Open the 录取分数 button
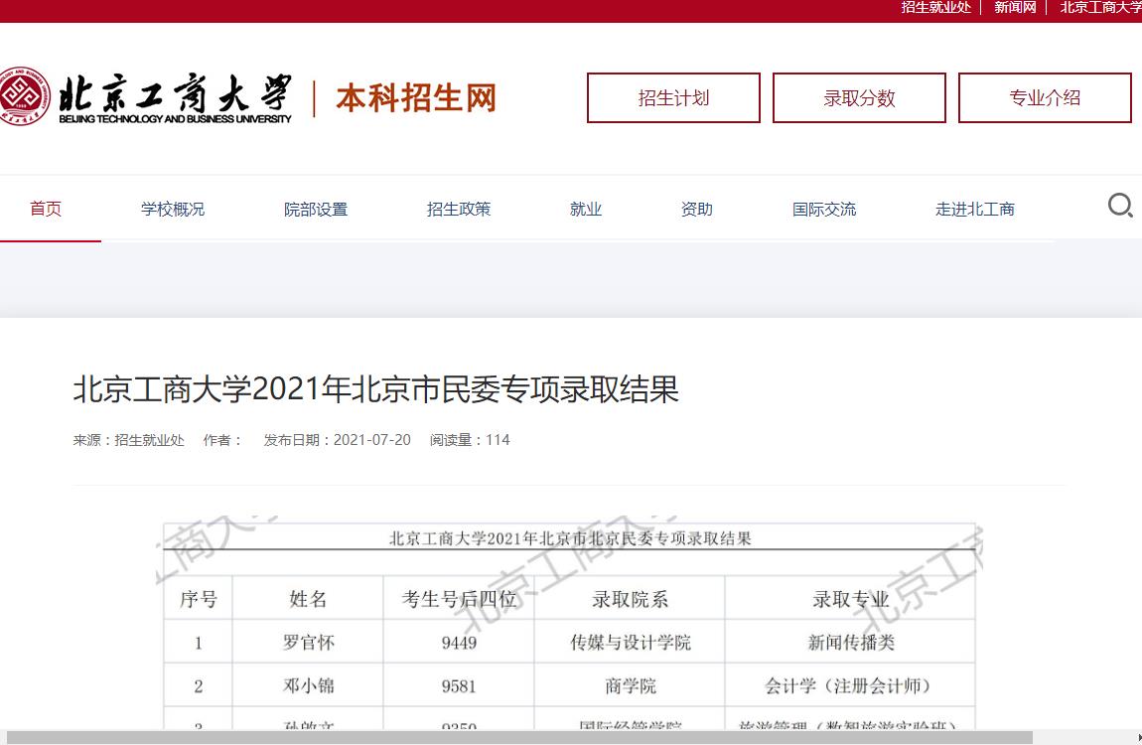Image resolution: width=1142 pixels, height=745 pixels. point(859,97)
